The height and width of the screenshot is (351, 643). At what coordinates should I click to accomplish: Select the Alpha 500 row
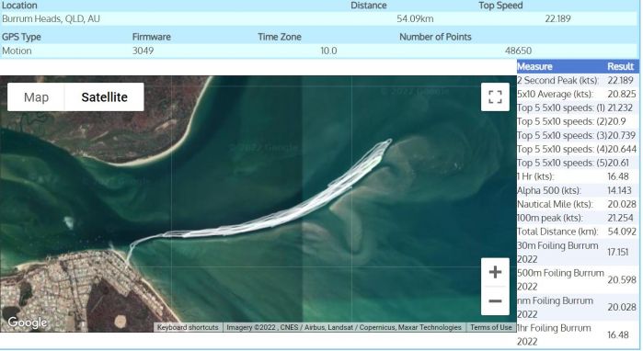[x=578, y=190]
